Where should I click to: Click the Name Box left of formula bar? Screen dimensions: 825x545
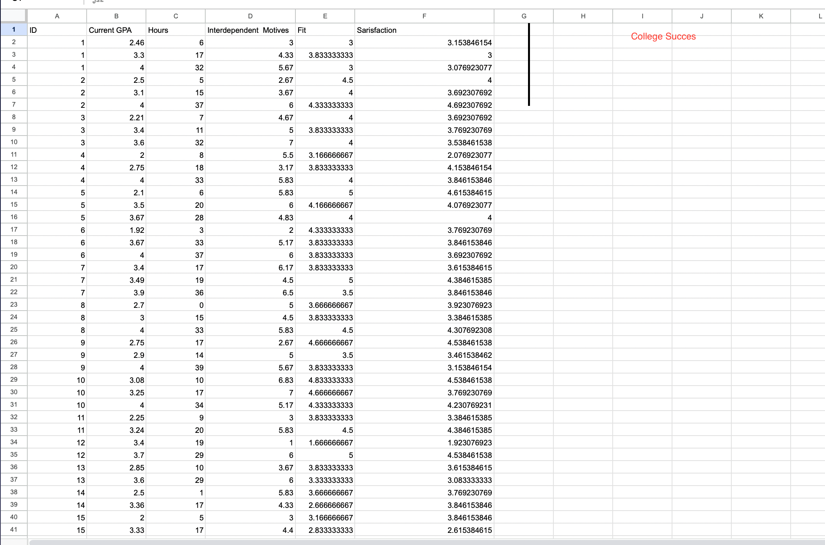pos(39,2)
